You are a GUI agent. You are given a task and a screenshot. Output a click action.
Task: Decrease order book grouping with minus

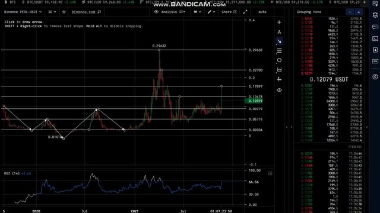coord(350,12)
